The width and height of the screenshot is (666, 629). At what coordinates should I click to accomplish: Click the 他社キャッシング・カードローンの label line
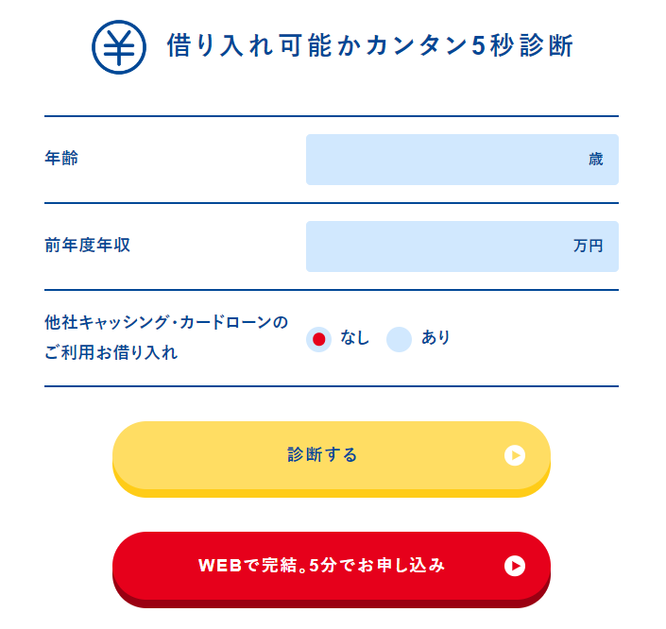[166, 322]
